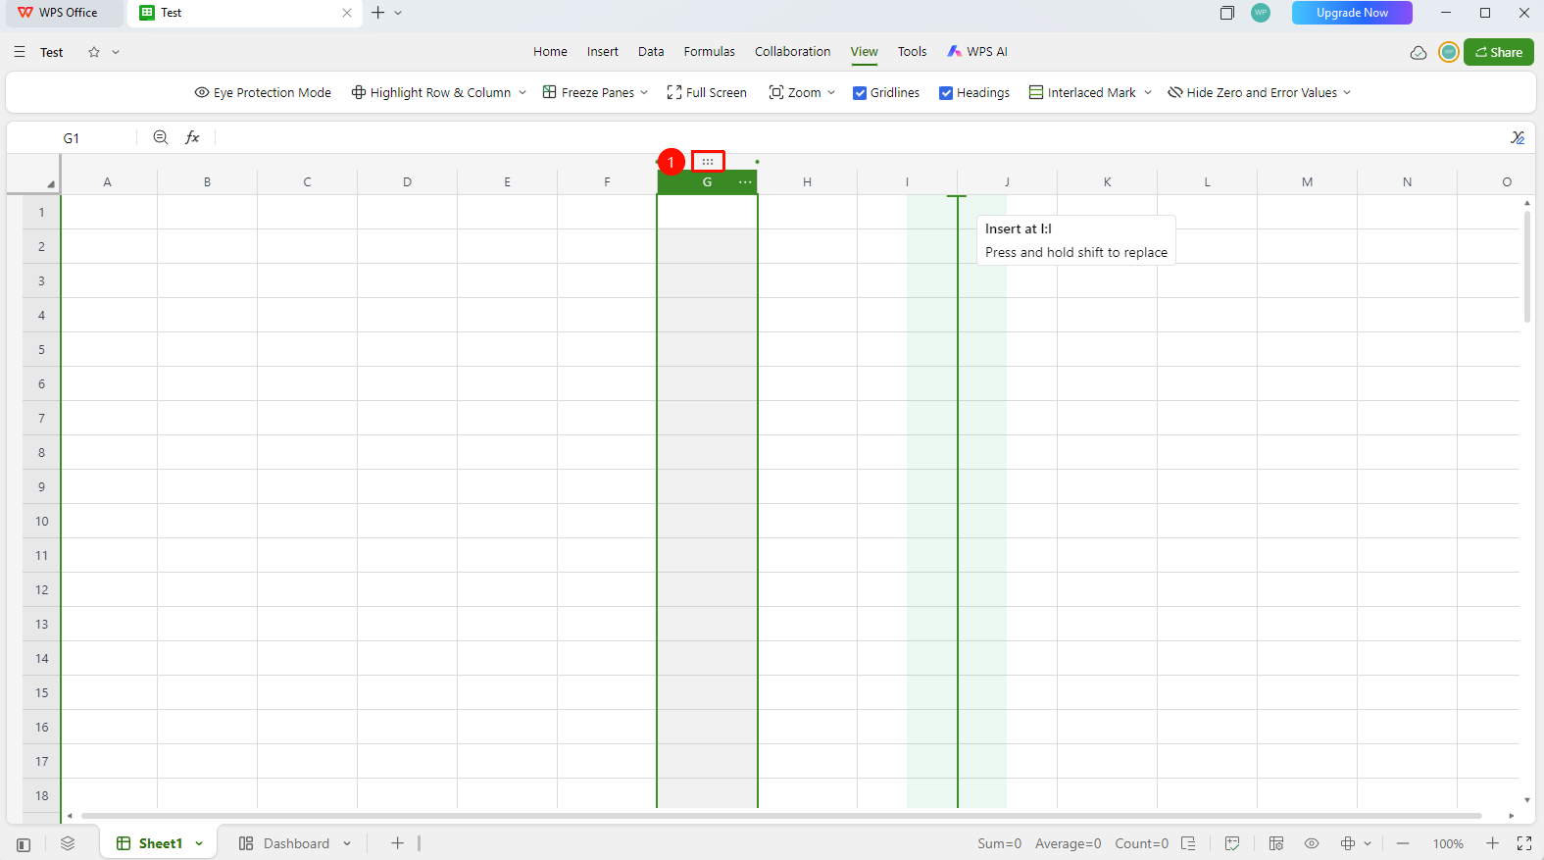The height and width of the screenshot is (860, 1544).
Task: Open the Collaboration tab
Action: pyautogui.click(x=792, y=52)
